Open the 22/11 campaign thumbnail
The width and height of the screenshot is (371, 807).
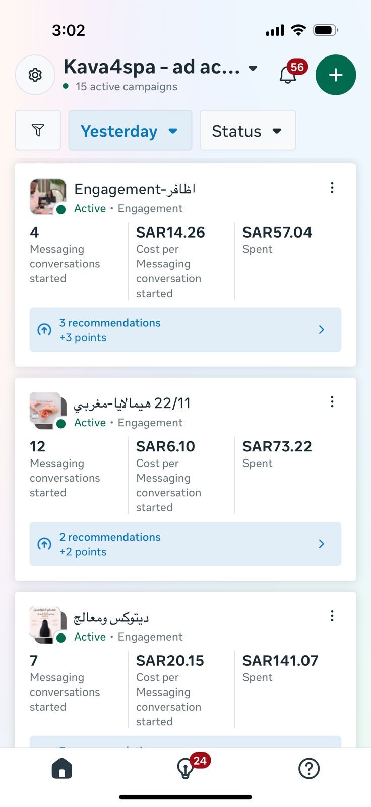(x=47, y=411)
